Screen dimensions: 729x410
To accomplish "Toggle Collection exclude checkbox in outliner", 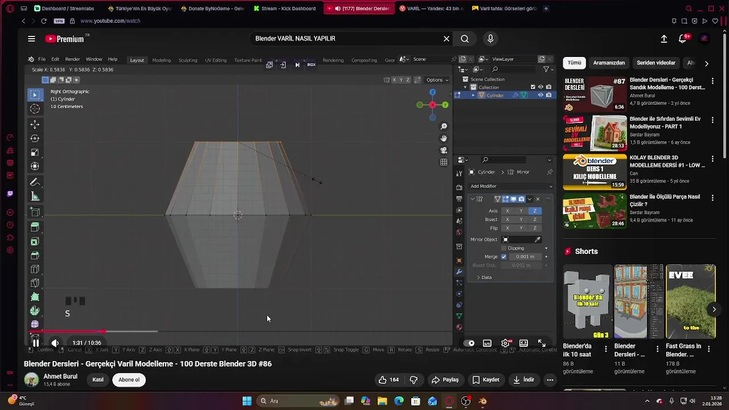I will pos(533,87).
